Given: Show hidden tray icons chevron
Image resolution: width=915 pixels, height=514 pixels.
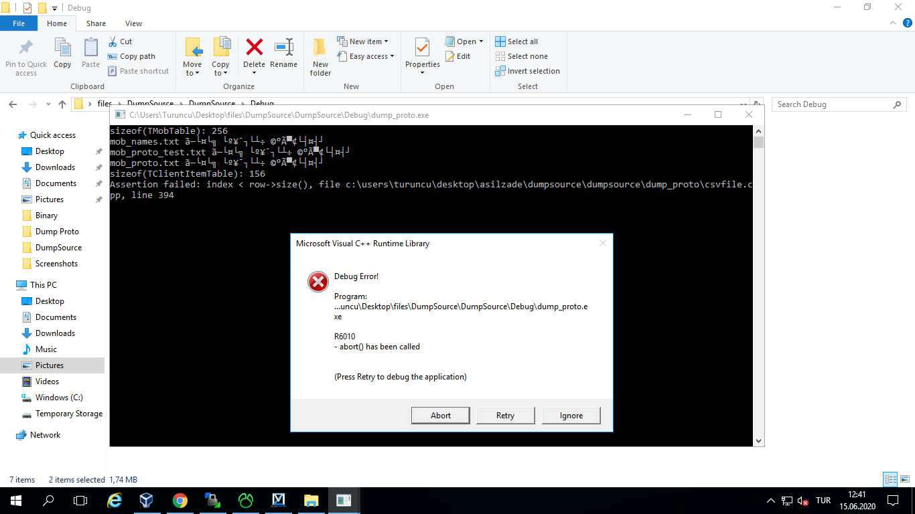Looking at the screenshot, I should 771,501.
